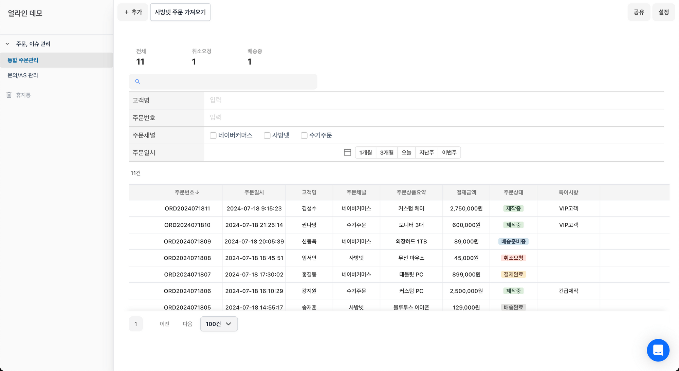This screenshot has height=371, width=679.
Task: Open order ORD2024071806
Action: pyautogui.click(x=187, y=291)
